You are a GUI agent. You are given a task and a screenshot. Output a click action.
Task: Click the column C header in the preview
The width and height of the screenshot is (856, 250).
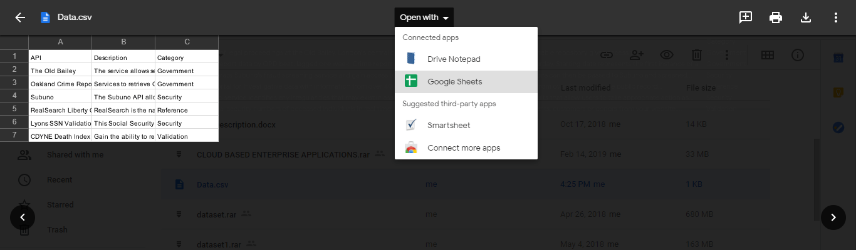(x=187, y=42)
